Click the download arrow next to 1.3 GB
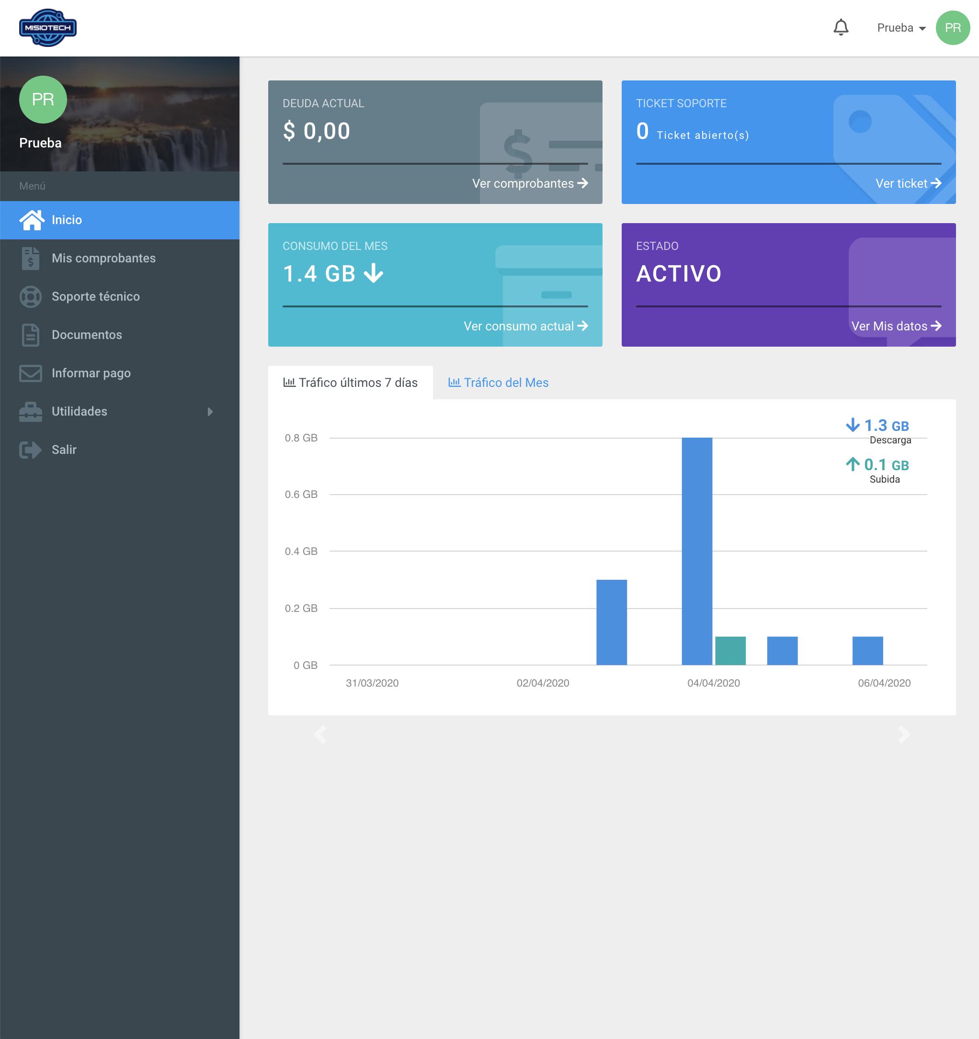 tap(853, 425)
